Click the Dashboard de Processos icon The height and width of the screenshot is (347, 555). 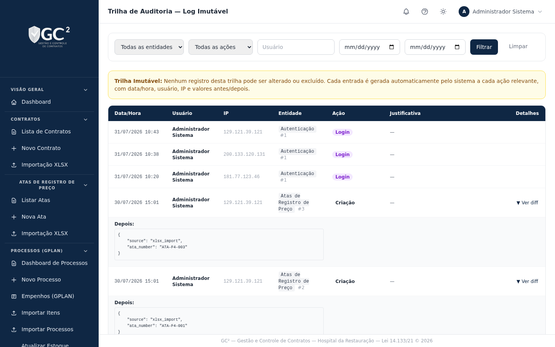14,263
